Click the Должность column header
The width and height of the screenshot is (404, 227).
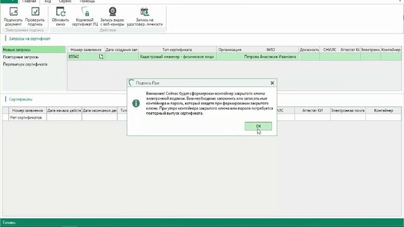point(309,50)
